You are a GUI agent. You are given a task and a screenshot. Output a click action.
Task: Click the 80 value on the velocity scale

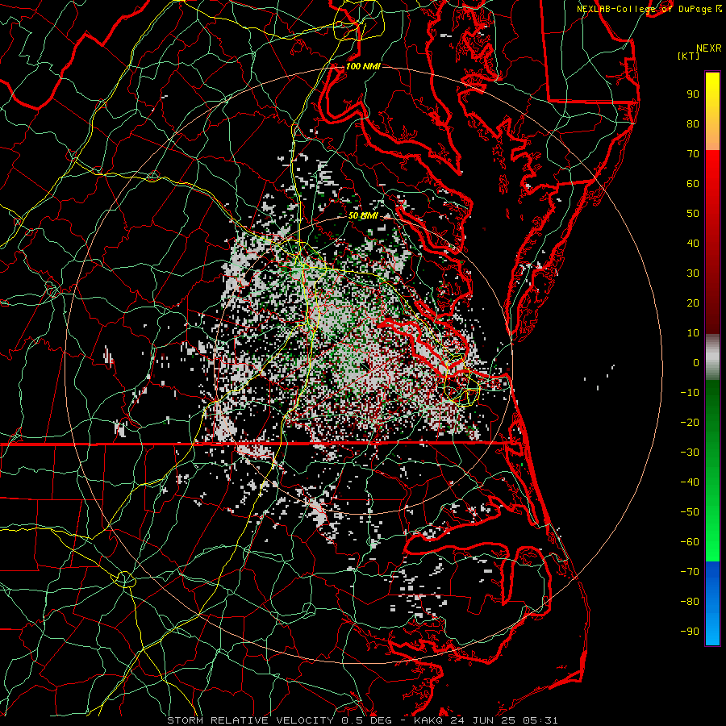coord(693,123)
